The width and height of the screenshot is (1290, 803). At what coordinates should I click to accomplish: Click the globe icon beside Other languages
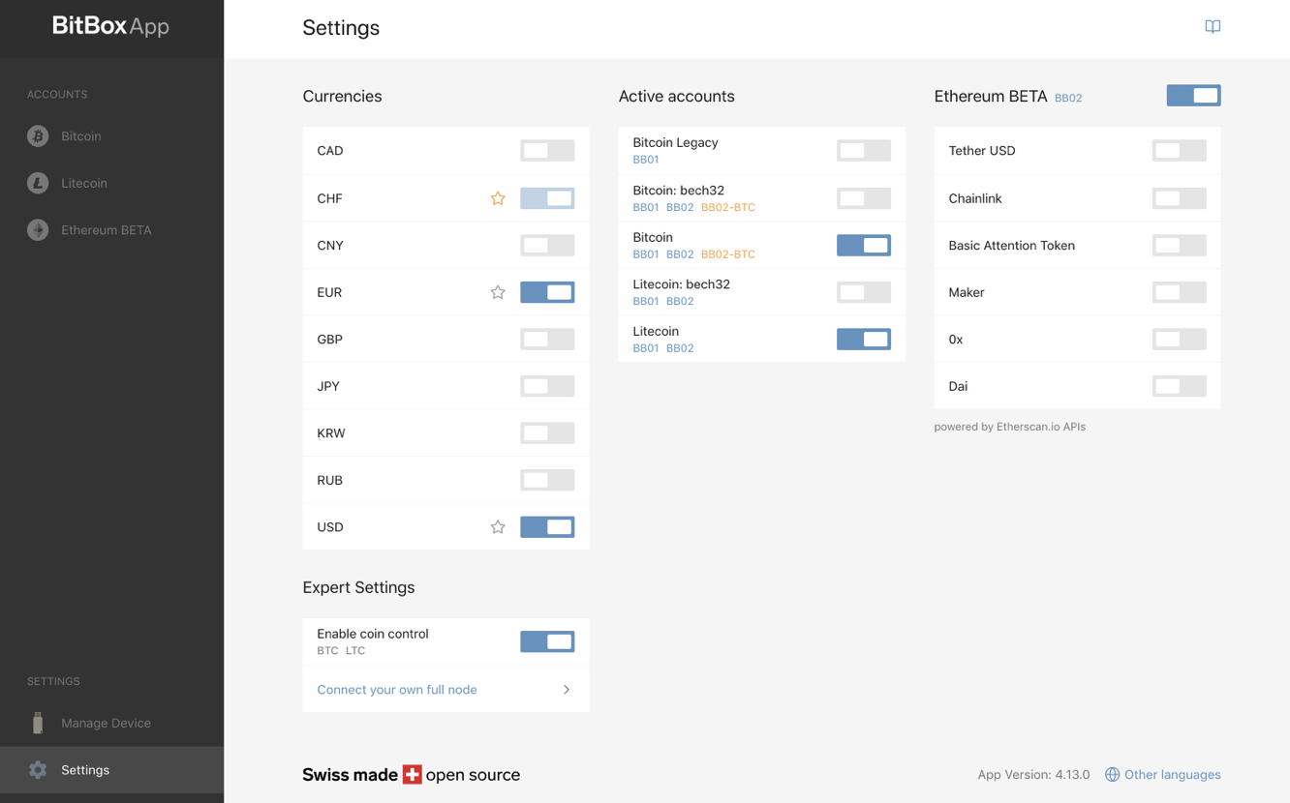click(x=1112, y=775)
